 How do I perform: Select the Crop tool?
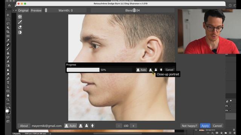click(x=8, y=32)
